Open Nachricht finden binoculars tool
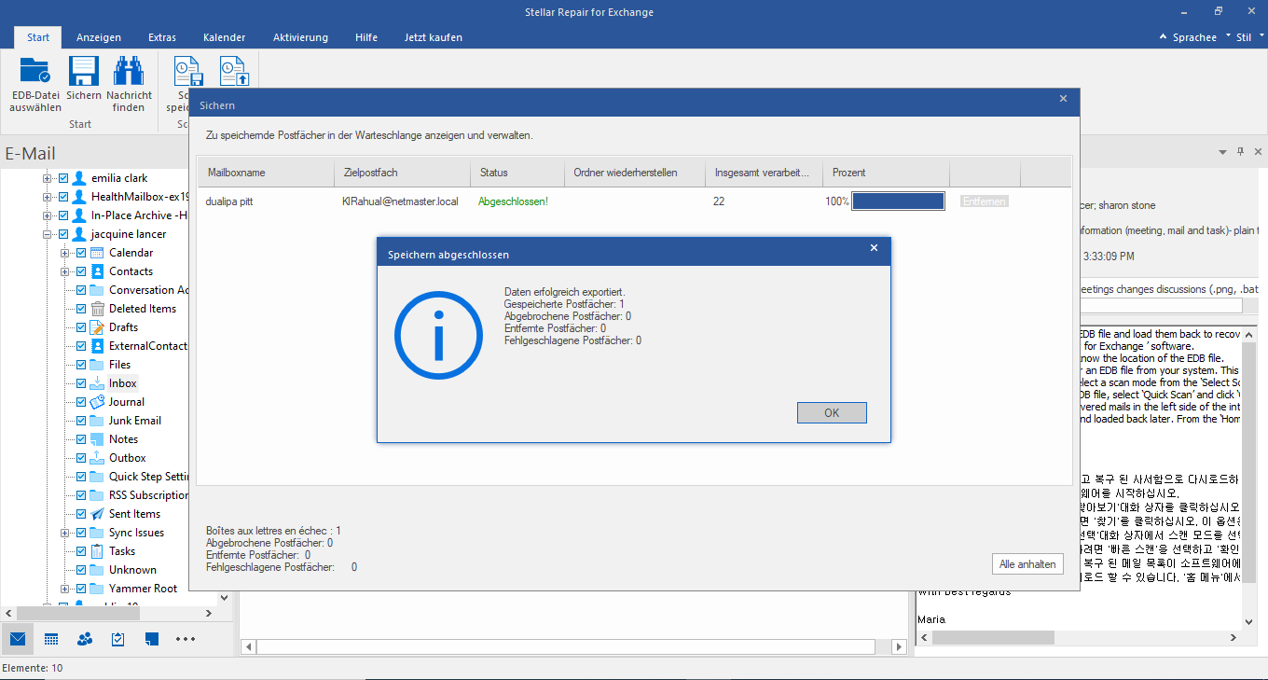Image resolution: width=1268 pixels, height=680 pixels. 129,73
